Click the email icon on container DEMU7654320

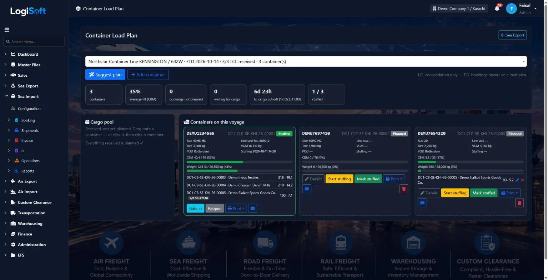(422, 202)
